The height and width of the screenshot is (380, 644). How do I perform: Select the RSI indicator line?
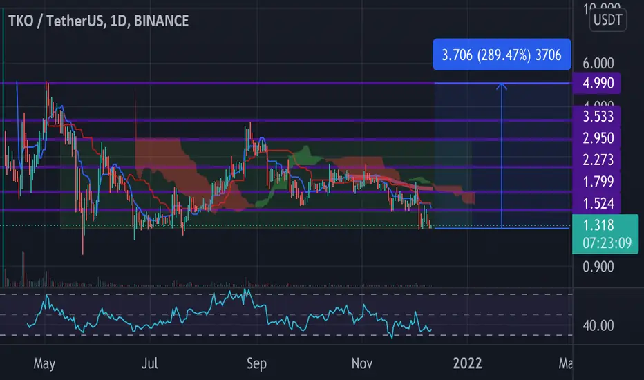229,314
